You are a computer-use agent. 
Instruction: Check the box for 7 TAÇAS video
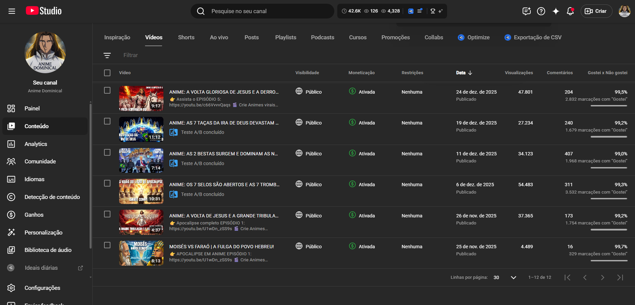pyautogui.click(x=107, y=121)
